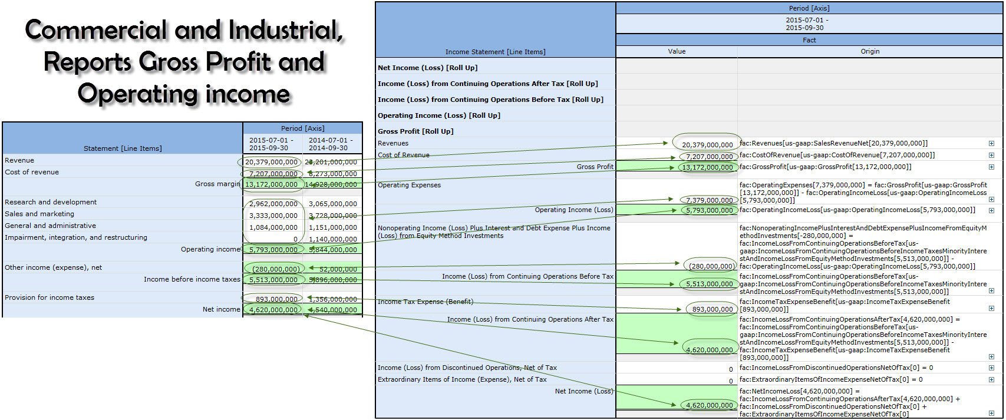Image resolution: width=1006 pixels, height=420 pixels.
Task: Select Operating Income (Loss) [Roll Up] heading
Action: pyautogui.click(x=438, y=115)
